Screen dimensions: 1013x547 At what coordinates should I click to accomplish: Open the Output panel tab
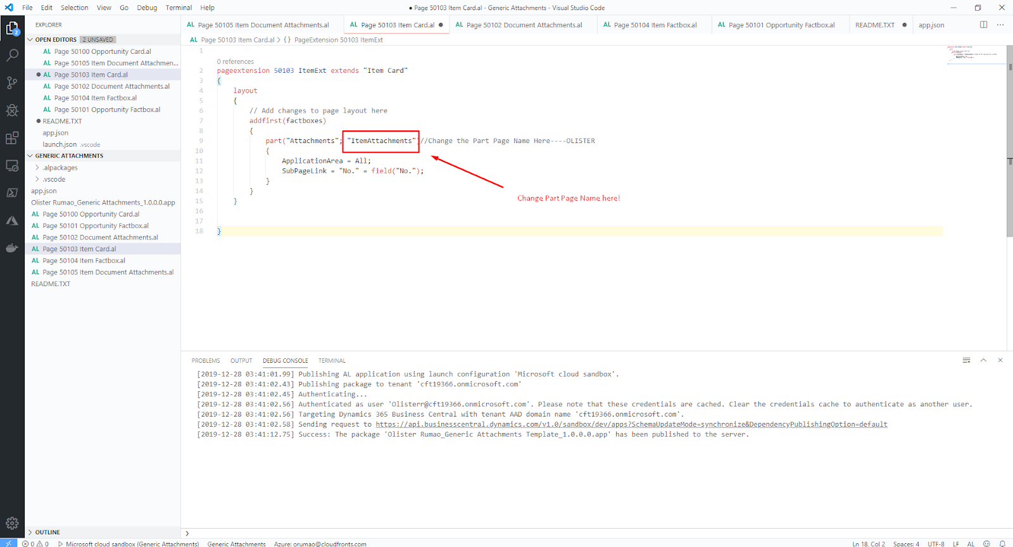click(241, 361)
